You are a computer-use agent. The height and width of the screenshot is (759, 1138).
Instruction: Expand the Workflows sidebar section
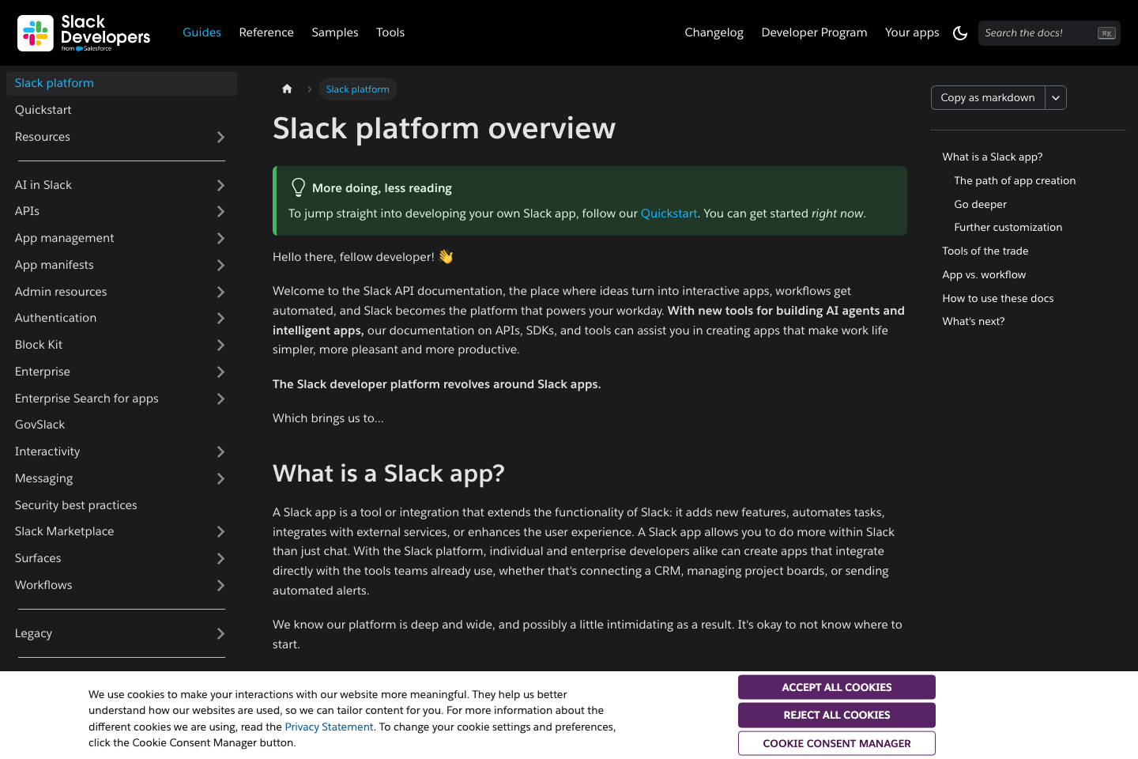220,585
